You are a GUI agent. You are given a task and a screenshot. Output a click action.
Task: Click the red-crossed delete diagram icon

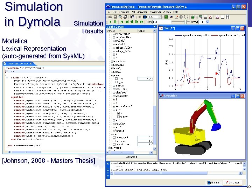(211, 17)
